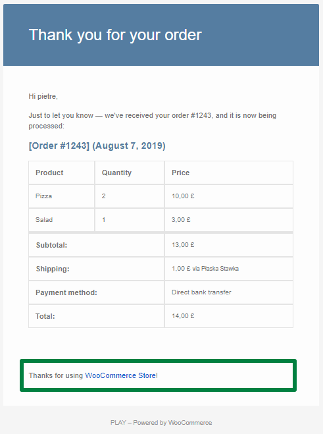The width and height of the screenshot is (323, 434).
Task: Click the 'Powered by WooCommerce' footer text
Action: [x=172, y=423]
